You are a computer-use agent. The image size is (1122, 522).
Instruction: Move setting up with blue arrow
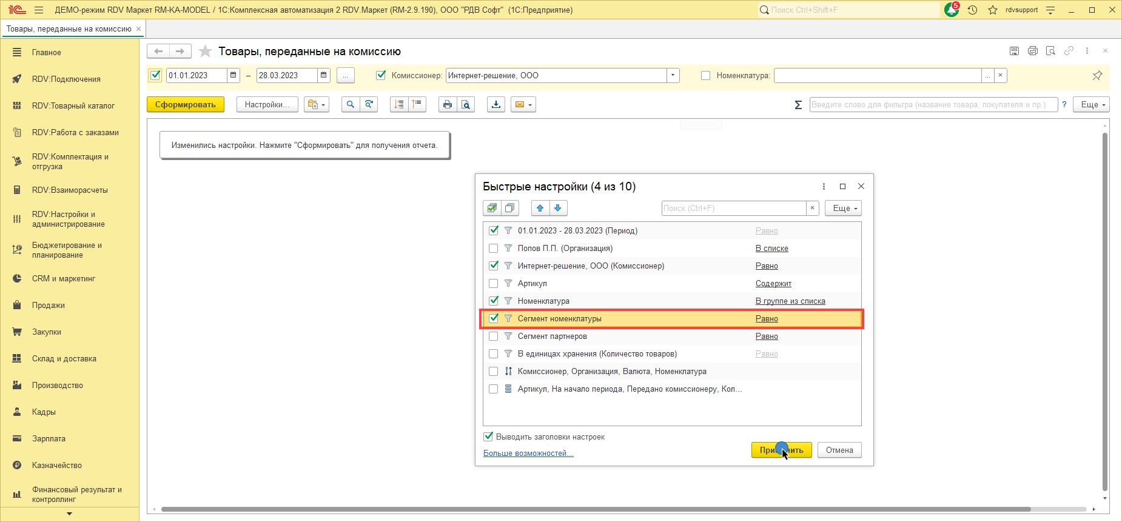(x=540, y=208)
